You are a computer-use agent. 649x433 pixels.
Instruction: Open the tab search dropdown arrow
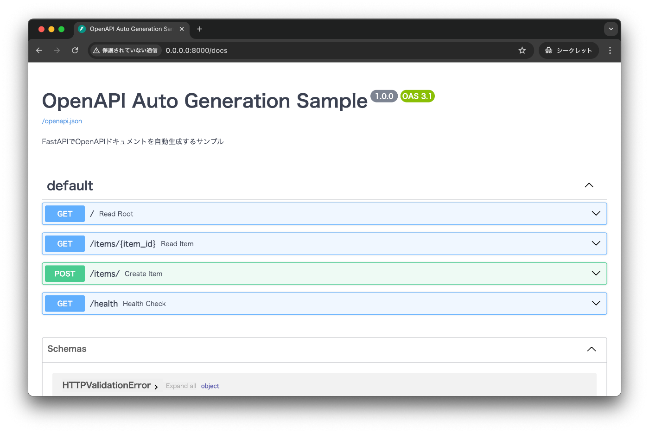(x=611, y=29)
